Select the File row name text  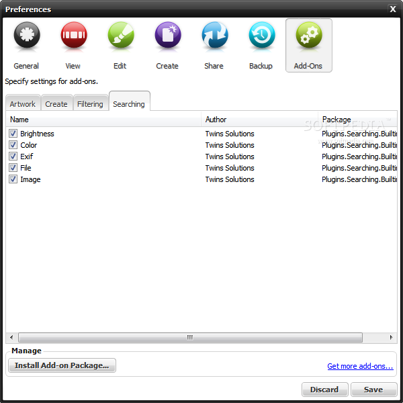26,168
